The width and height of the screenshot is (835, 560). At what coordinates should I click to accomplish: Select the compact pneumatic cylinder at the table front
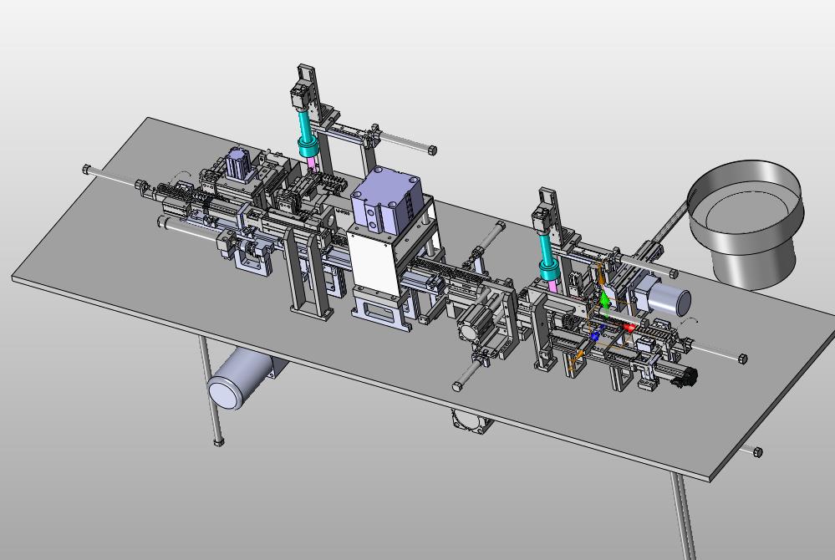click(x=474, y=324)
